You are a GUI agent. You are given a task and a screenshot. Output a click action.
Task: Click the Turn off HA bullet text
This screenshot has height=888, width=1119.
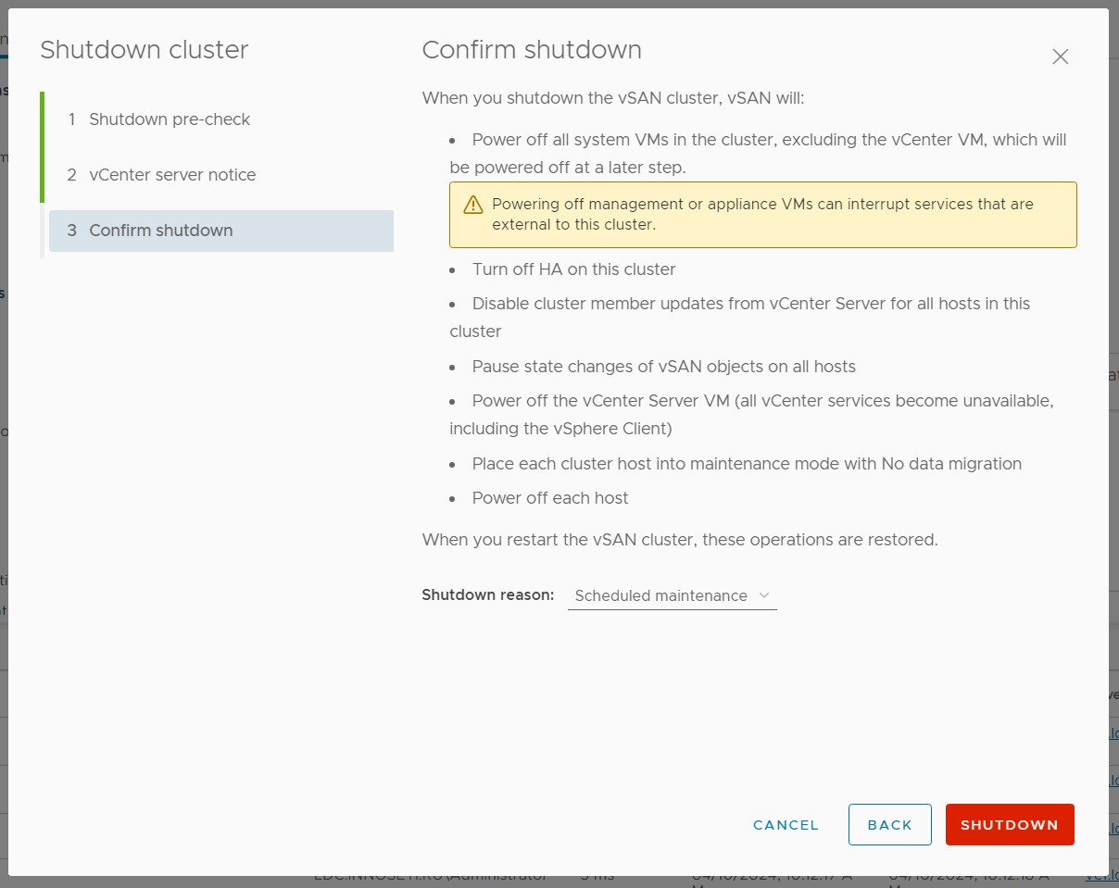point(573,269)
